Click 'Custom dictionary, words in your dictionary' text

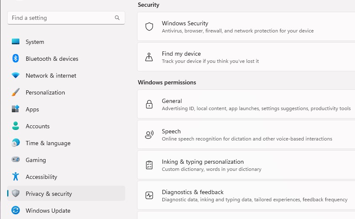(212, 169)
